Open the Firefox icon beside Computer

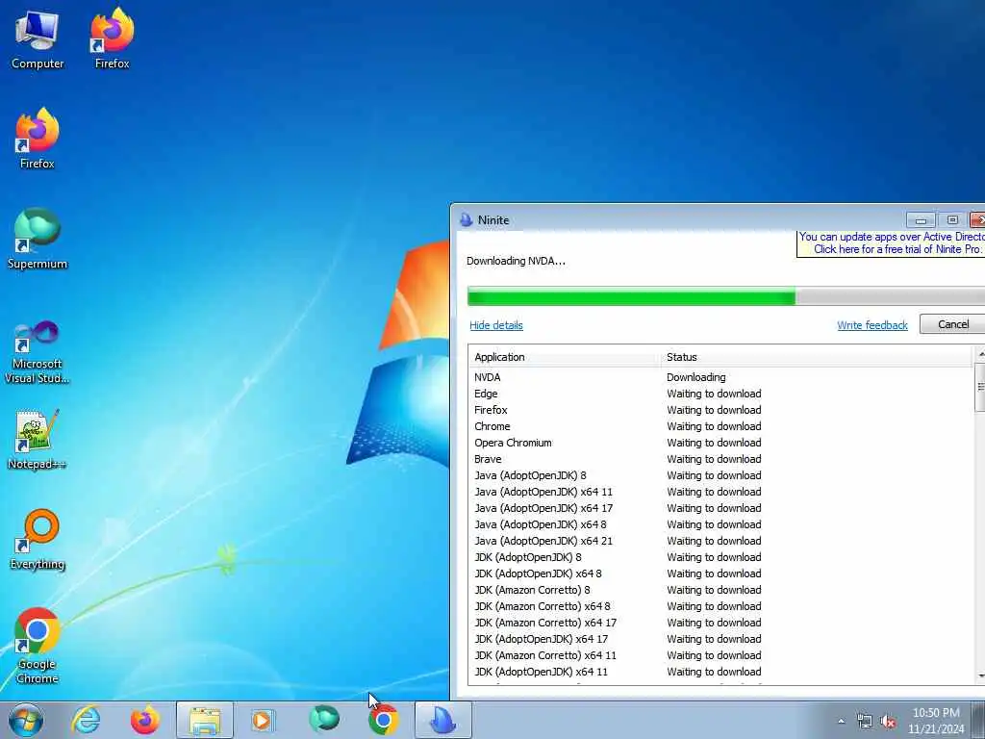112,38
